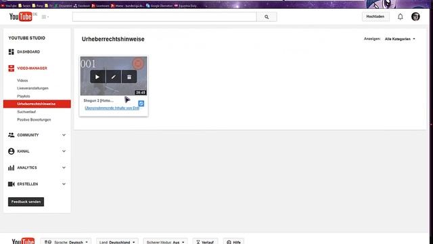Open Playlists in the sidebar

[x=24, y=96]
